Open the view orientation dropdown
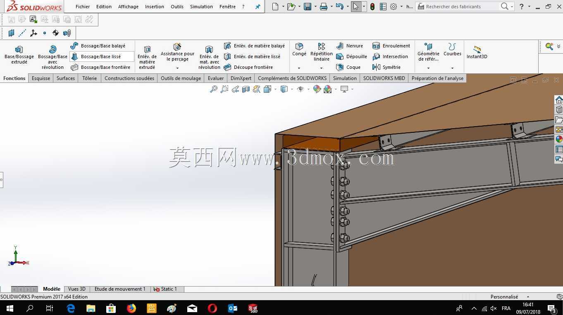Screen dimensions: 563x315 tap(275, 89)
